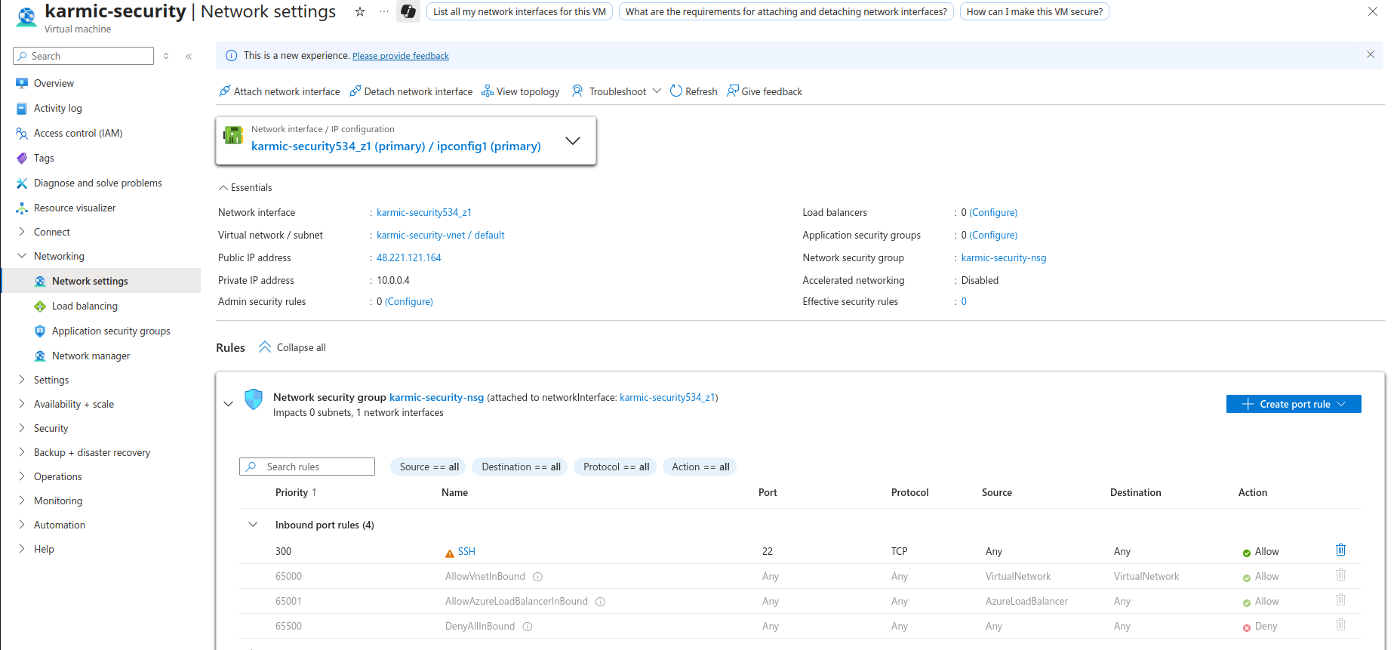Click the sidebar Search box

(x=83, y=56)
